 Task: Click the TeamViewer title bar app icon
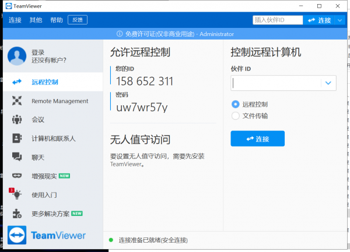point(9,6)
